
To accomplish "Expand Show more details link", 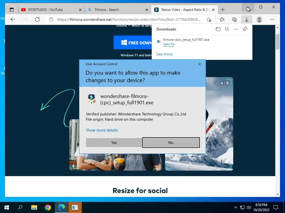I will tap(102, 130).
